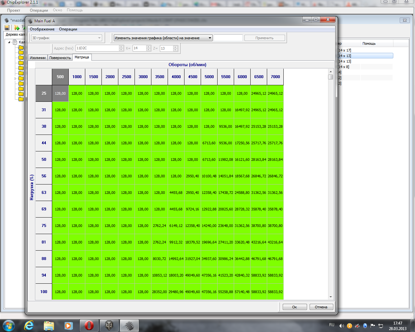
Task: Expand the '3D график' combo box
Action: [x=99, y=38]
